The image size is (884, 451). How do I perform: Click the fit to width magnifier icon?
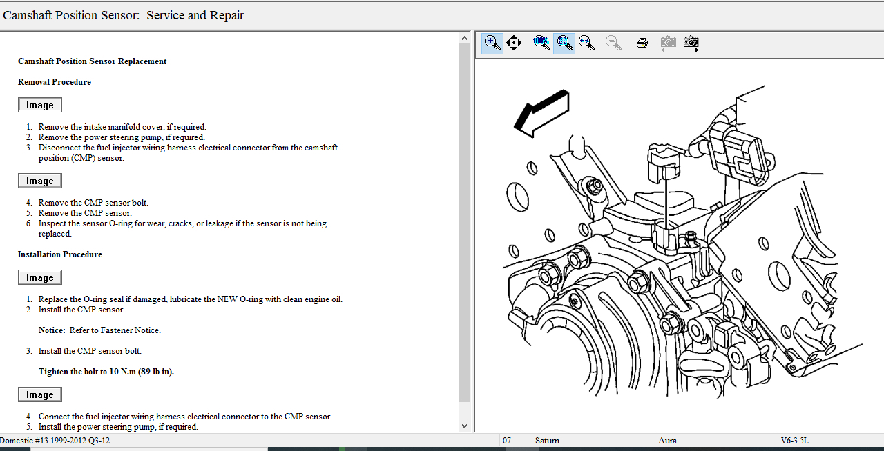click(586, 43)
